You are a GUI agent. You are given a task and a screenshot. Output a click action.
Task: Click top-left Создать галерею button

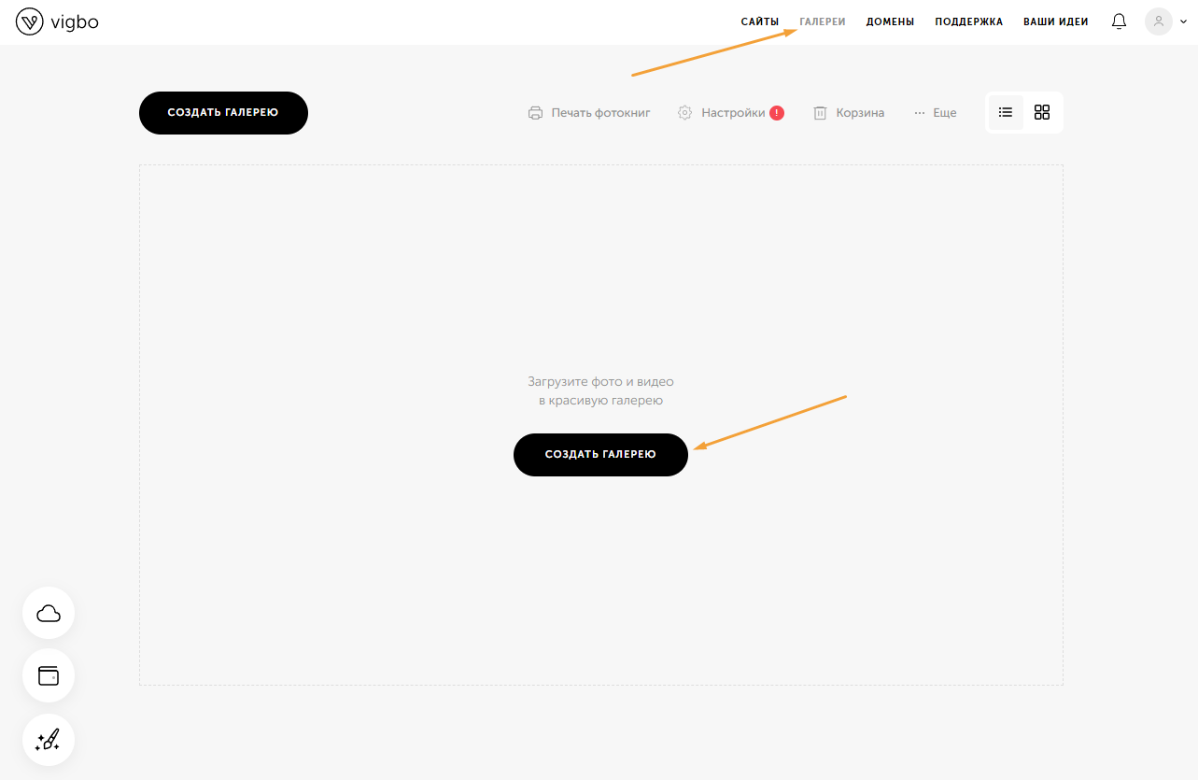pyautogui.click(x=223, y=113)
